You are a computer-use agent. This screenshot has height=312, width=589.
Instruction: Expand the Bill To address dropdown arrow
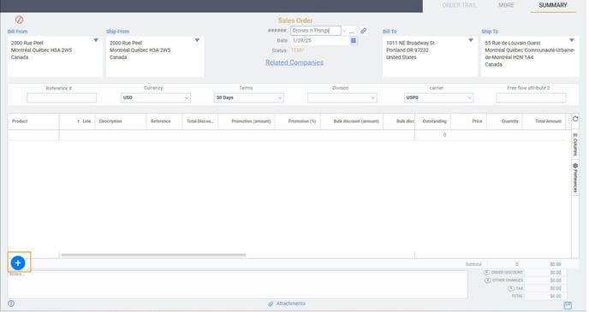tap(470, 40)
